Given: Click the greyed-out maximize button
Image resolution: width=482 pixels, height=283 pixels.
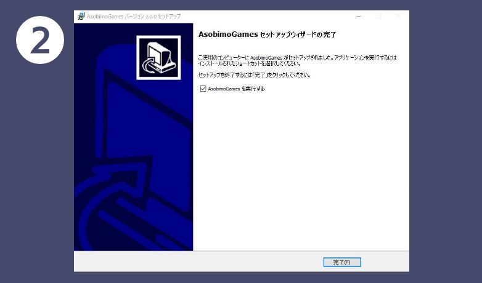Looking at the screenshot, I should tap(378, 16).
